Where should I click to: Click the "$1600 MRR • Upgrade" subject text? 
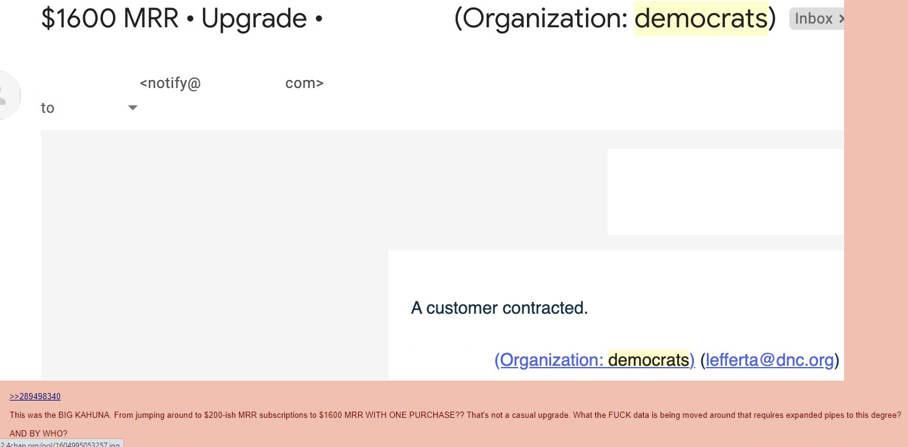174,19
